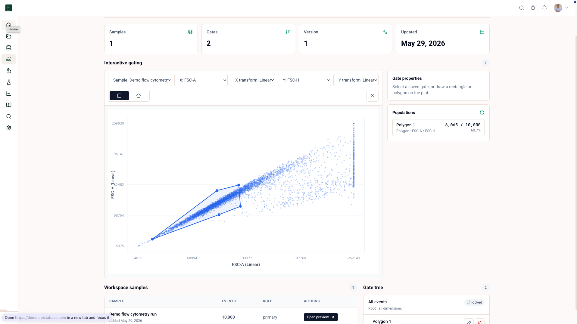This screenshot has width=577, height=324.
Task: Open the notifications bell
Action: 544,8
